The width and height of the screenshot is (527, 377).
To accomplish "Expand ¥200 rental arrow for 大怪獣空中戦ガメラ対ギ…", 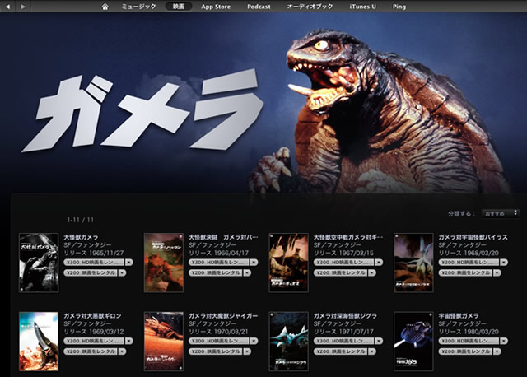I will pyautogui.click(x=372, y=272).
